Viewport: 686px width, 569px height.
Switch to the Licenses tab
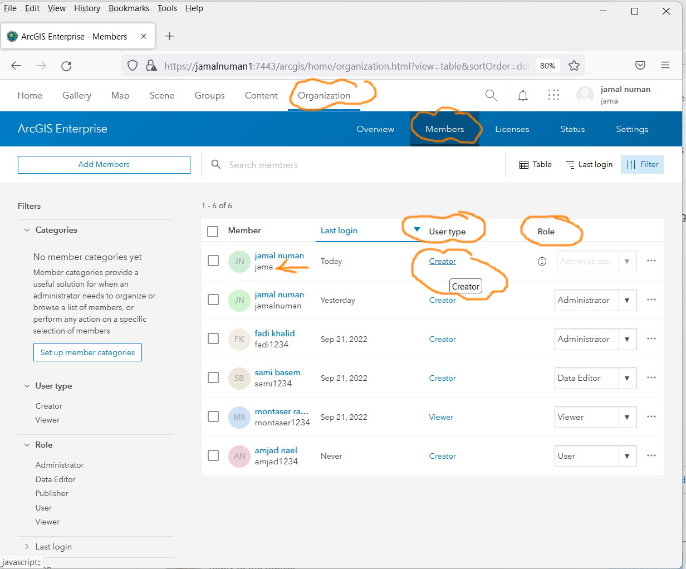click(512, 129)
